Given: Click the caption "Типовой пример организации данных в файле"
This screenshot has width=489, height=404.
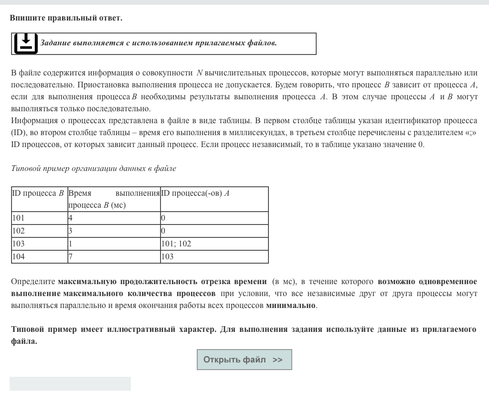Looking at the screenshot, I should [x=94, y=168].
